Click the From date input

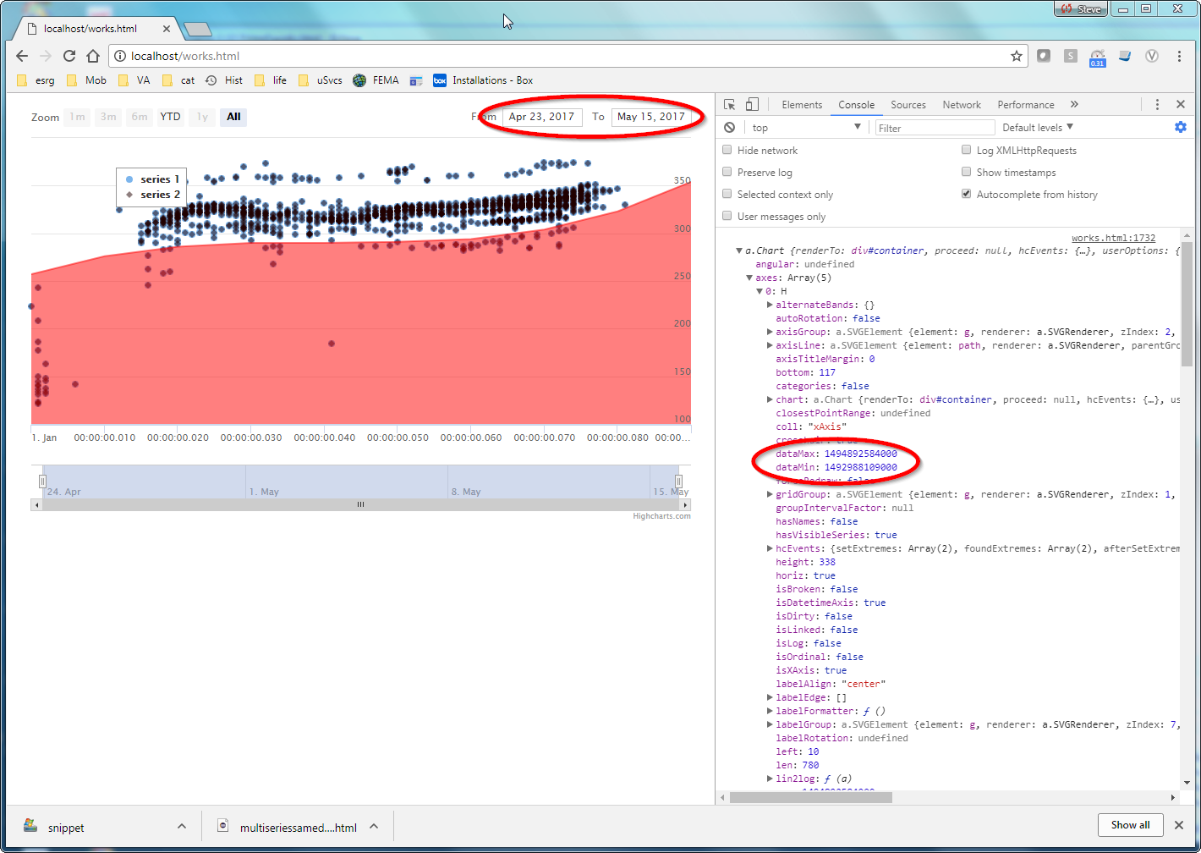coord(542,117)
